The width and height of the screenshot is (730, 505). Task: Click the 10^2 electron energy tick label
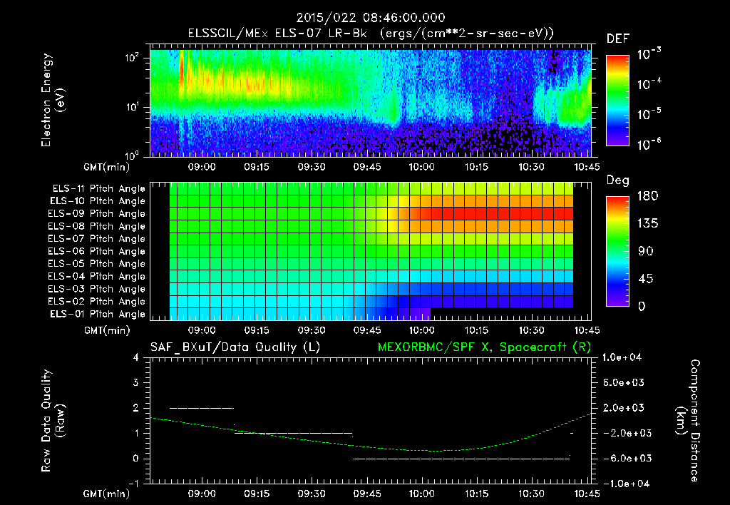pos(132,58)
